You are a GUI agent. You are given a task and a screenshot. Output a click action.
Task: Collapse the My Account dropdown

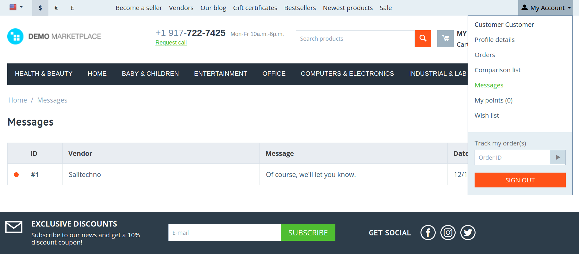pos(546,8)
